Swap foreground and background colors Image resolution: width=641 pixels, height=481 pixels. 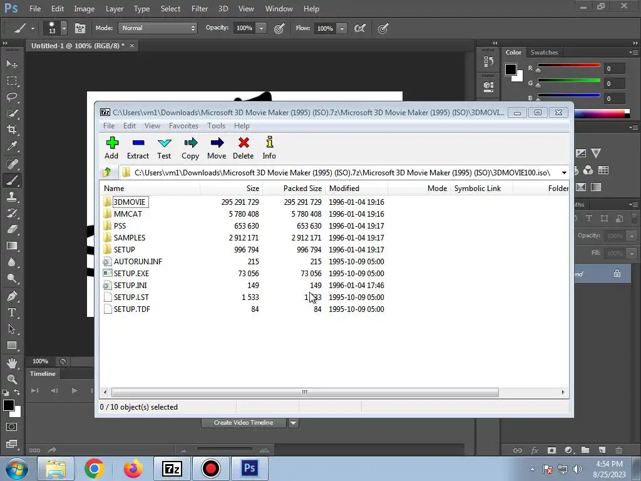click(x=17, y=392)
